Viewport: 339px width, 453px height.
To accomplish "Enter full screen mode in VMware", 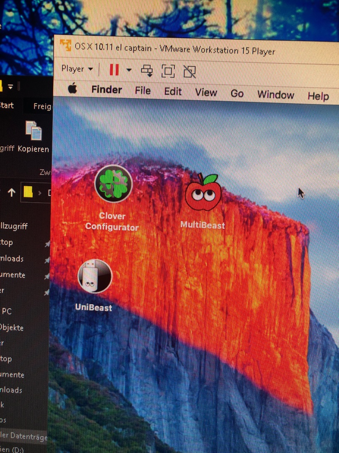I will pyautogui.click(x=168, y=71).
